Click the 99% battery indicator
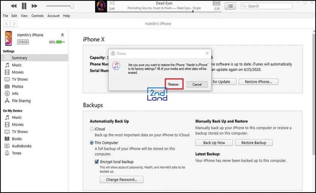Screen dimensions: 316x193 pyautogui.click(x=57, y=42)
